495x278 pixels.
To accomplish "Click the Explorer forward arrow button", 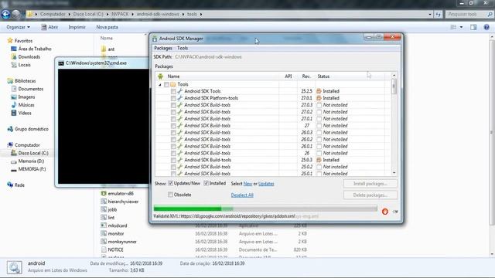I will click(15, 14).
